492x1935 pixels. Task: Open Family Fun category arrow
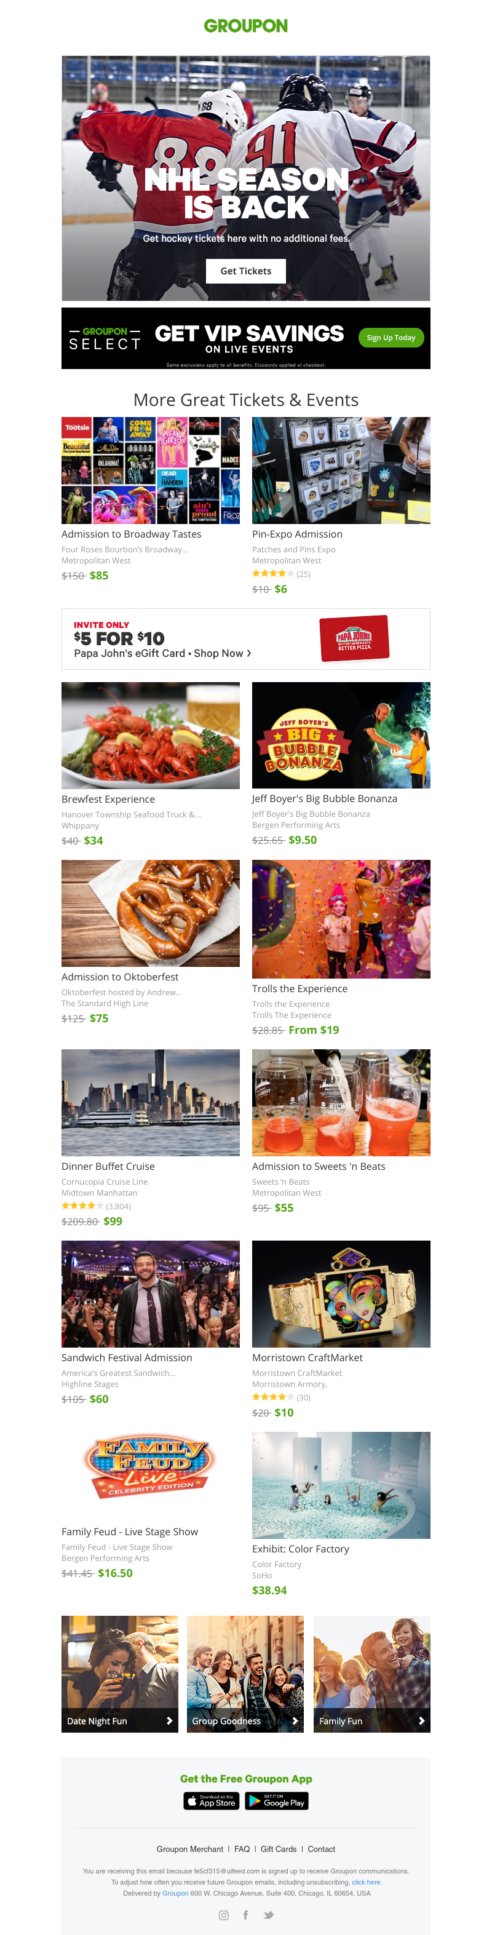click(421, 1720)
